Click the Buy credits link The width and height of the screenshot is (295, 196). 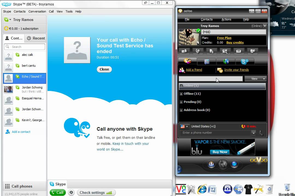(235, 42)
